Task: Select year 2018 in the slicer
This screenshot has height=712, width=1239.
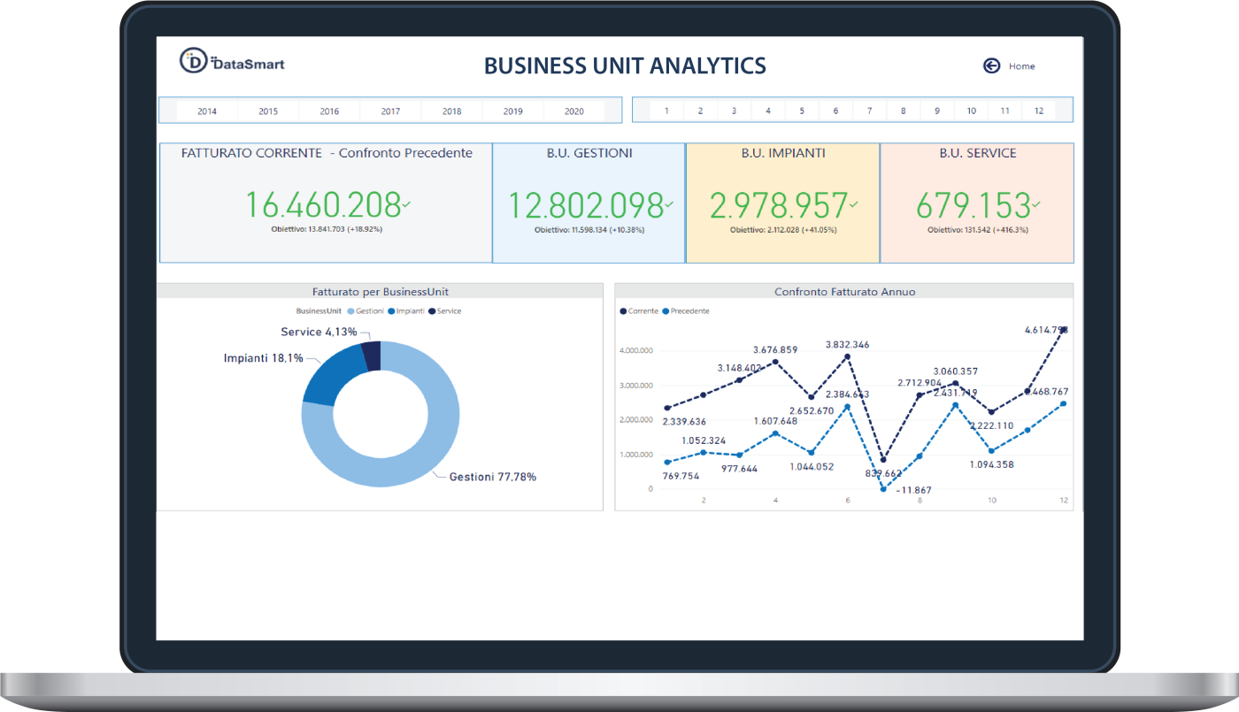Action: tap(451, 111)
